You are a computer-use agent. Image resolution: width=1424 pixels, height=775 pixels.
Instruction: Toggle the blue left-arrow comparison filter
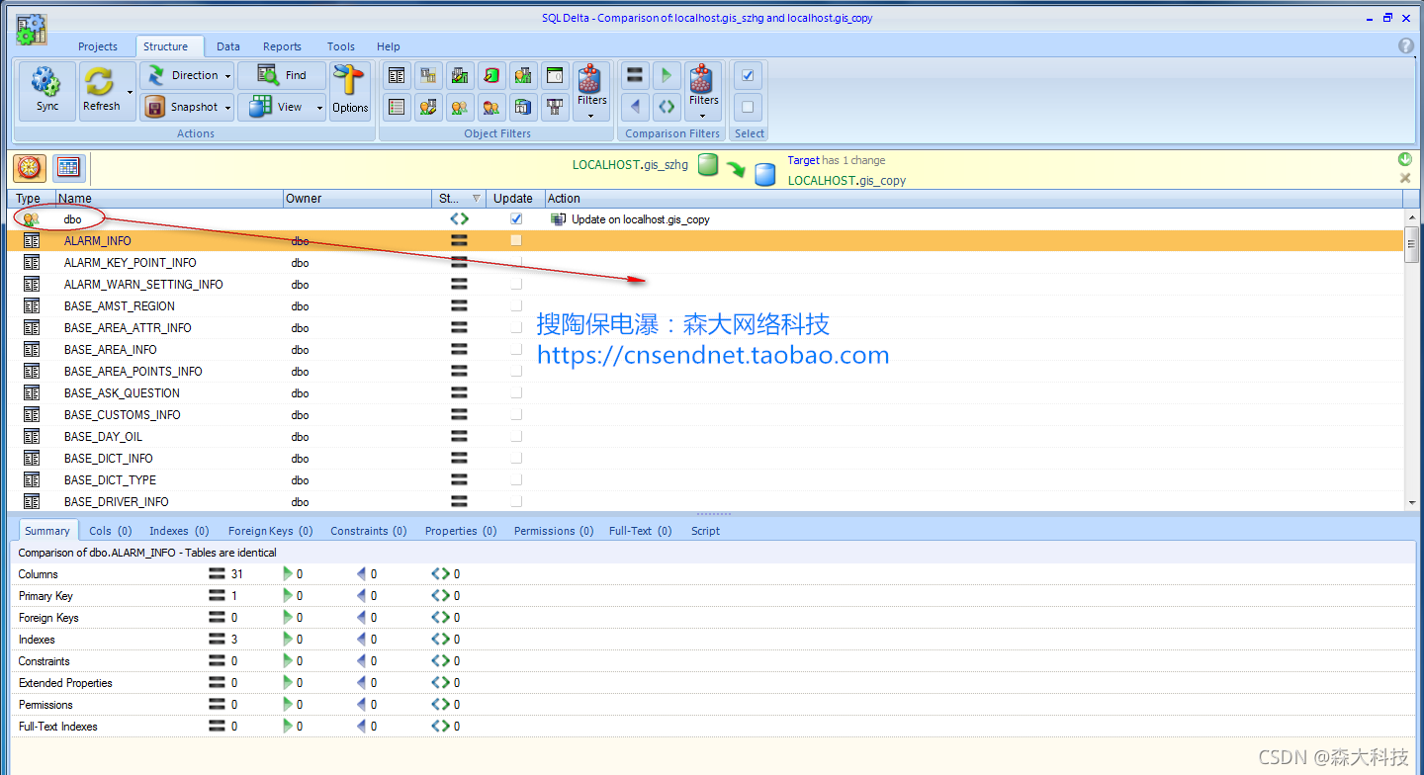point(636,107)
